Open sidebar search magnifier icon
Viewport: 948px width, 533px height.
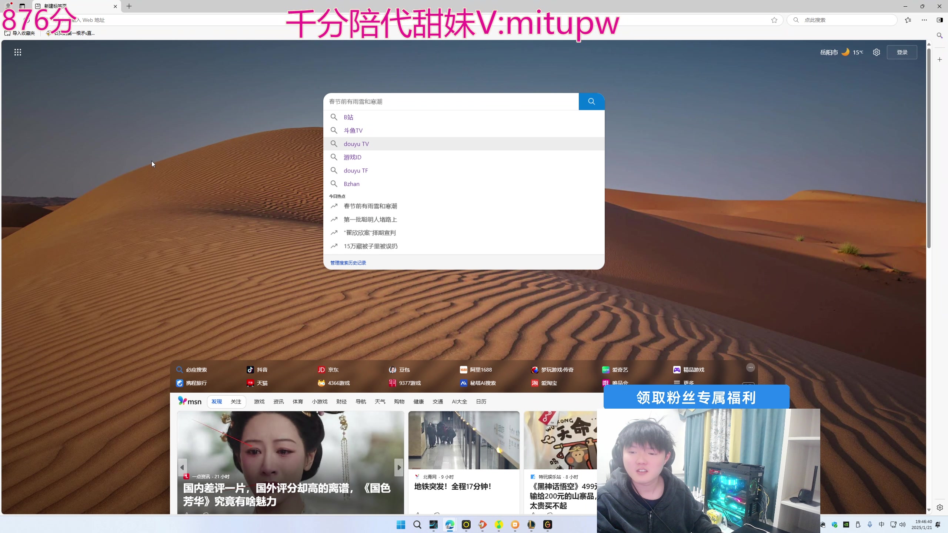(939, 36)
